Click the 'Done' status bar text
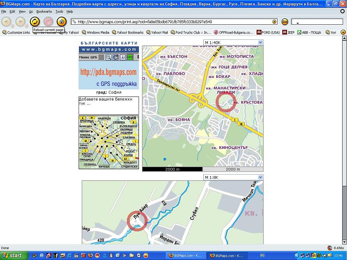The image size is (347, 260). 5,248
